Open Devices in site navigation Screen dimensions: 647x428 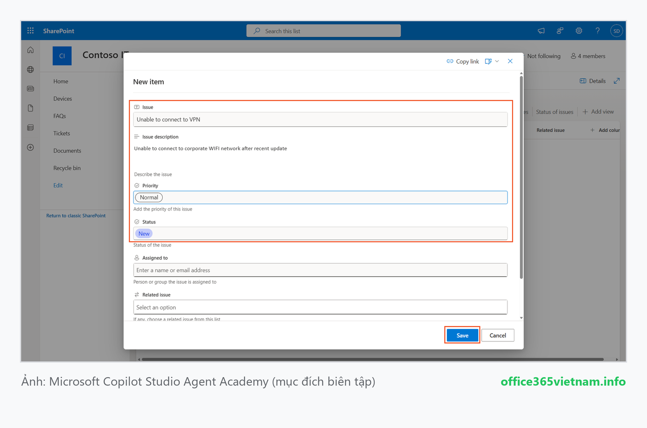click(62, 99)
